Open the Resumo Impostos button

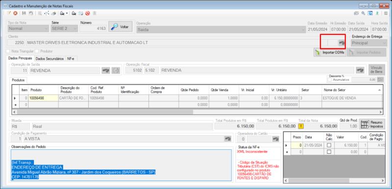coord(372,124)
